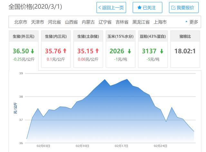Click the 39 y-axis label

pyautogui.click(x=21, y=73)
